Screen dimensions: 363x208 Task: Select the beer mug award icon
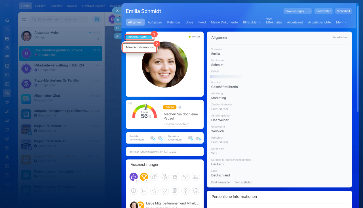[x=175, y=190]
